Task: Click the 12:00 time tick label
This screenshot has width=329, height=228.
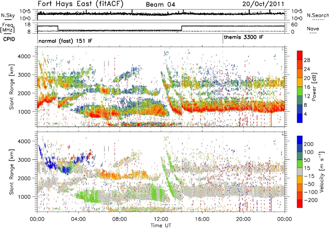Action: 161,219
